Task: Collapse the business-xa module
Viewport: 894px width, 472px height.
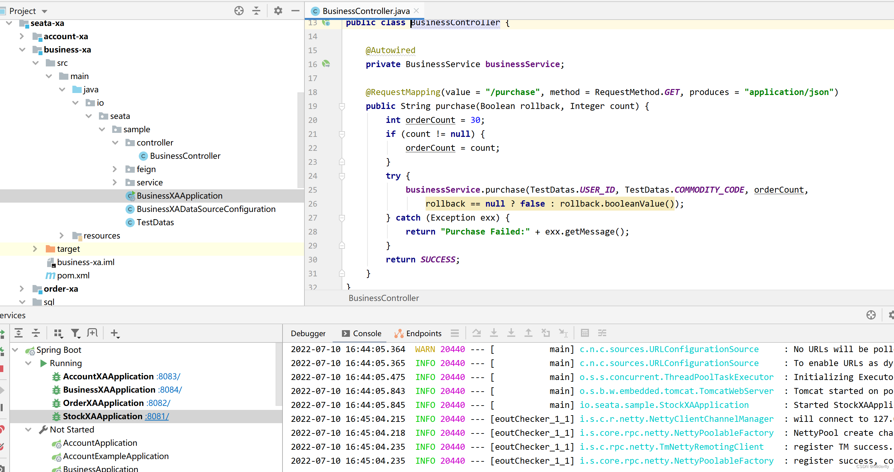Action: click(23, 50)
